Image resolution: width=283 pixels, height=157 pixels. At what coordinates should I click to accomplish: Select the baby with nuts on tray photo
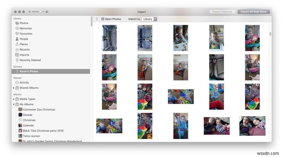(x=181, y=38)
